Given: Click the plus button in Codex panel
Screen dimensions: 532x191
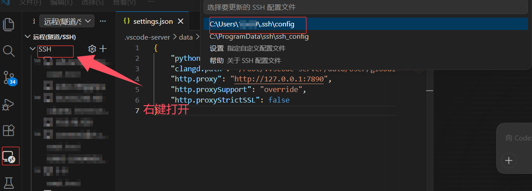Looking at the screenshot, I should click(509, 160).
